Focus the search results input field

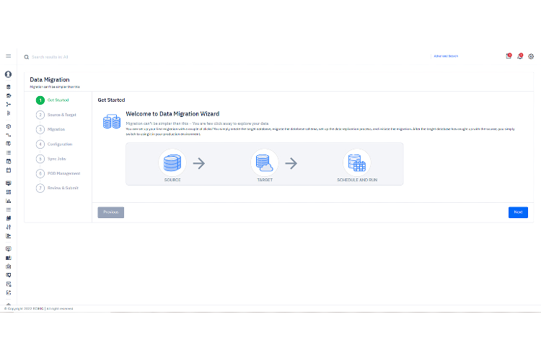pos(50,57)
